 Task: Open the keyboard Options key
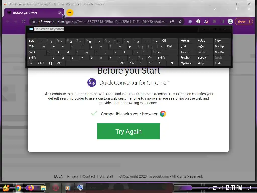(187, 63)
